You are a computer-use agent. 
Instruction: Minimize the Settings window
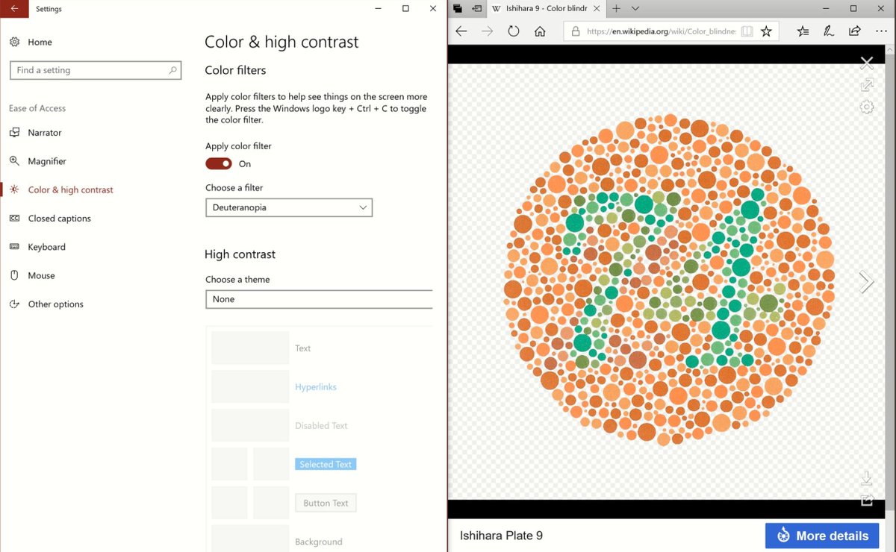tap(377, 9)
